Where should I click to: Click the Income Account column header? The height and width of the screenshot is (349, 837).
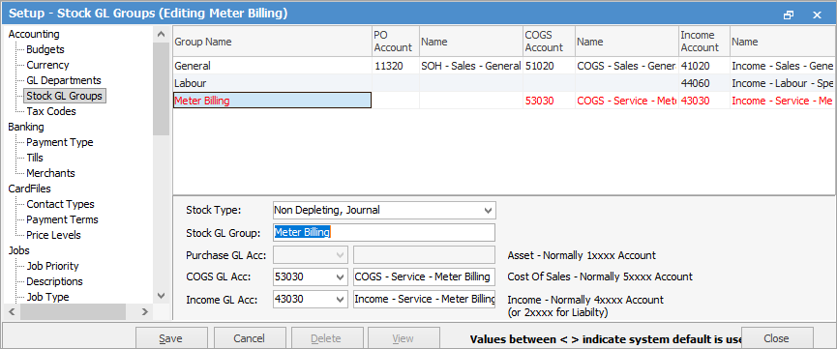tap(703, 42)
